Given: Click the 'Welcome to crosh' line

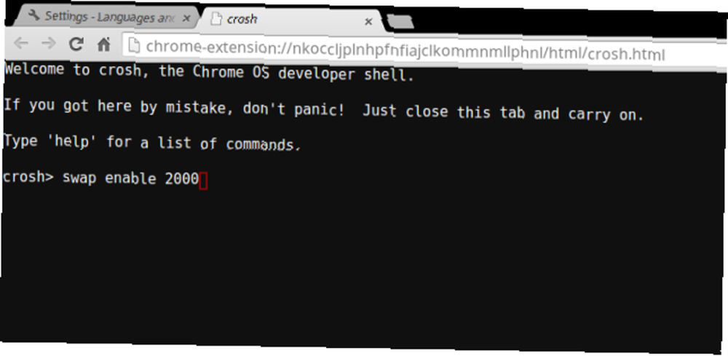Looking at the screenshot, I should pyautogui.click(x=208, y=74).
